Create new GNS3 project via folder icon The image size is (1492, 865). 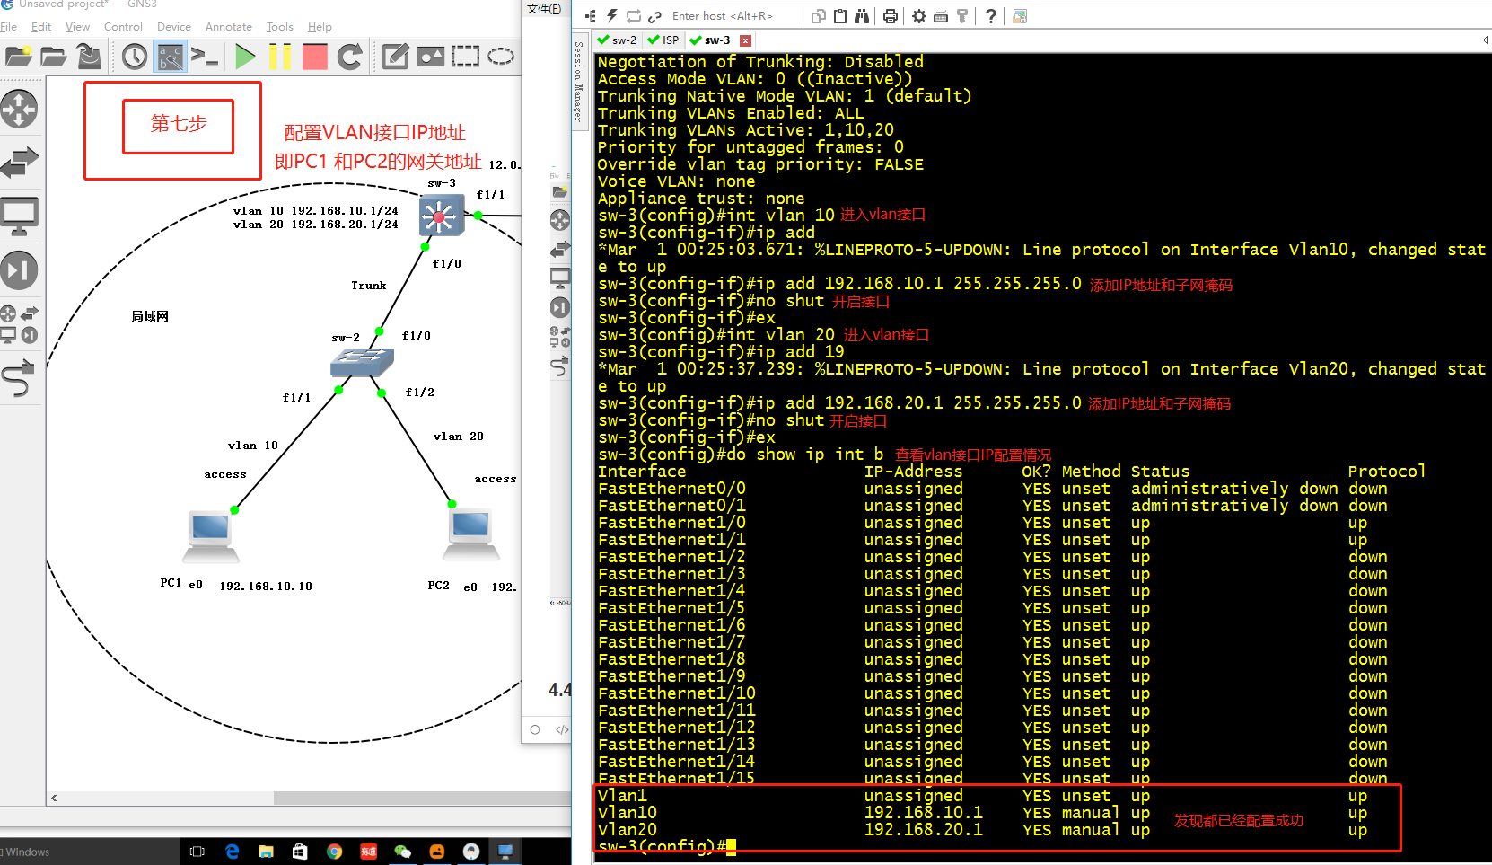18,57
